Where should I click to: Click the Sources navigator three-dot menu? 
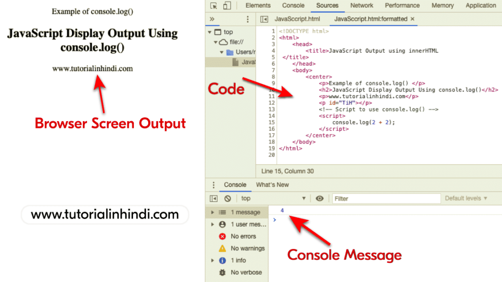tap(248, 19)
